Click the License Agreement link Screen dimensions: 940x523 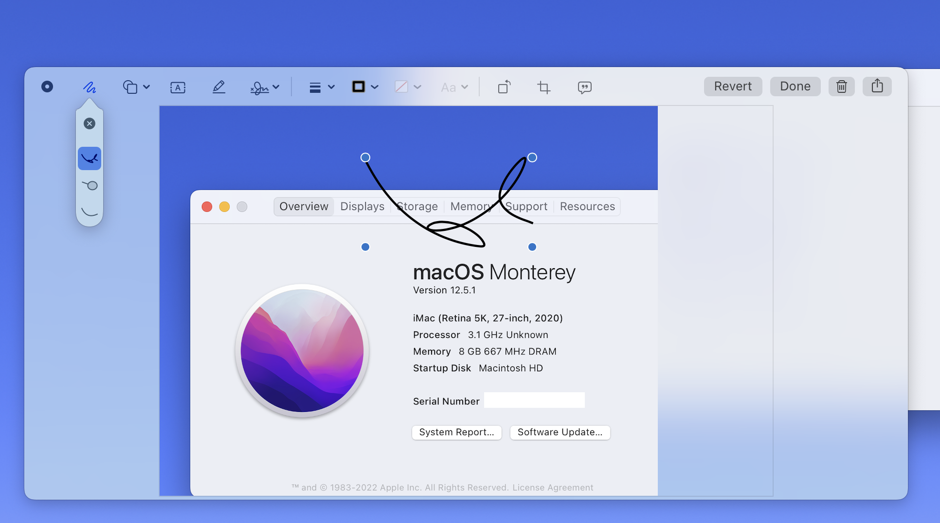click(x=553, y=488)
